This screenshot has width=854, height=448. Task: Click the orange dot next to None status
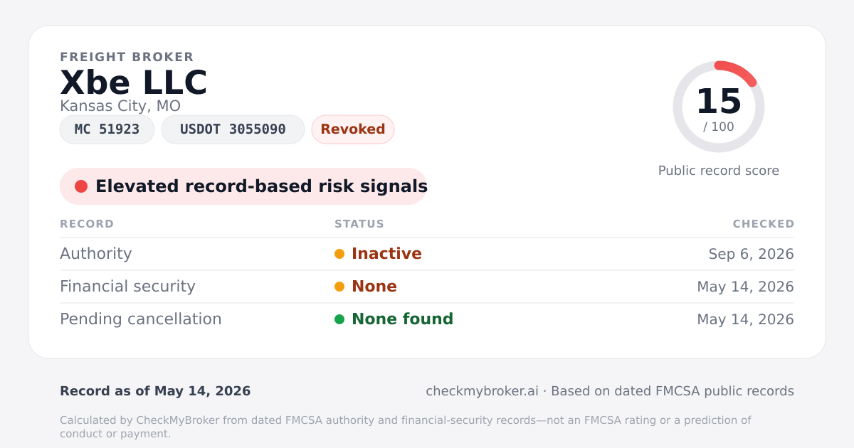pos(339,287)
